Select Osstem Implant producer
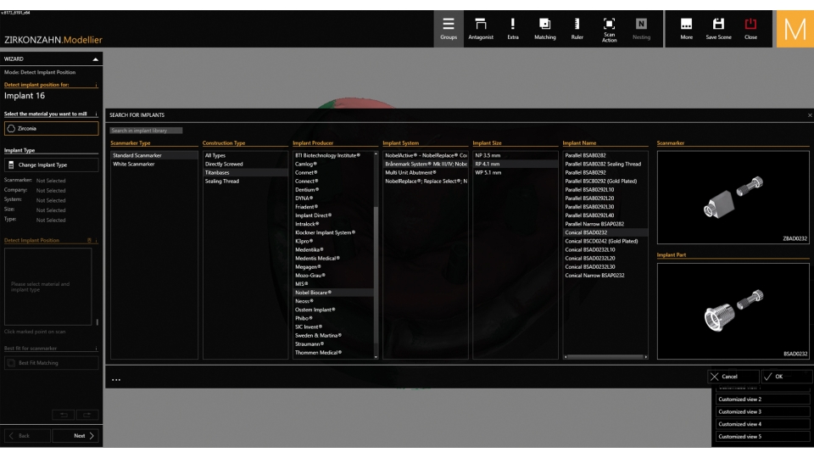Viewport: 814px width, 458px height. (333, 310)
